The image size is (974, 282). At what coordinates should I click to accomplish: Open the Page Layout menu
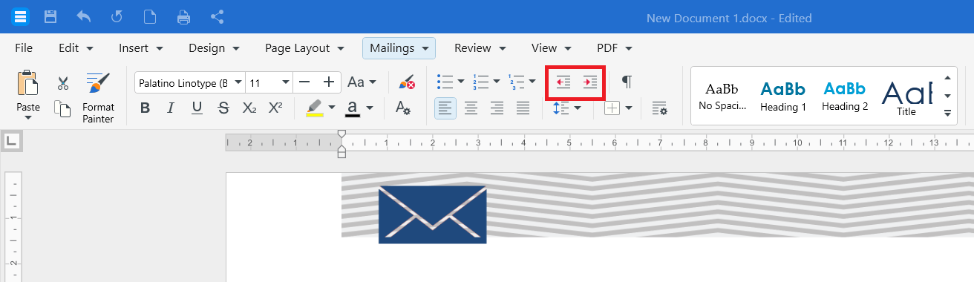coord(304,48)
